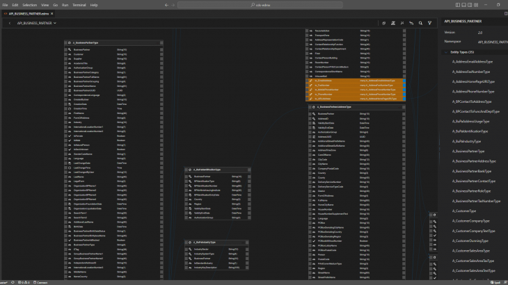The image size is (508, 285).
Task: Select the highlighted to_URLAddress navigation property
Action: click(x=356, y=99)
